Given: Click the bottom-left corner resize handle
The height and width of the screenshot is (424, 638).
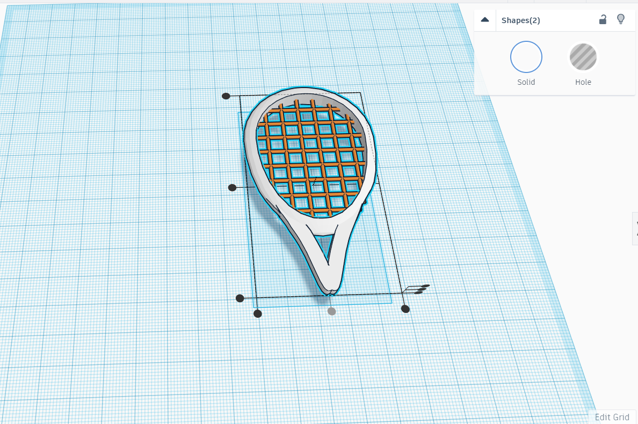Looking at the screenshot, I should 257,313.
